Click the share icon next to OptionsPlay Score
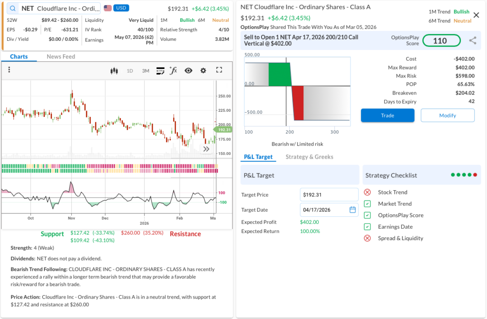 (472, 41)
